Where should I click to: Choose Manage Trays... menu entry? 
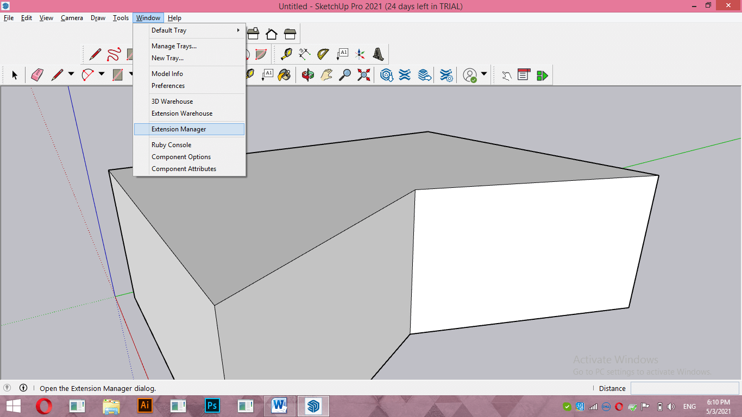190,46
